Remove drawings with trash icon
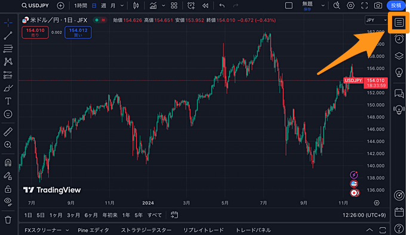Screen dimensions: 410x235 [8, 219]
